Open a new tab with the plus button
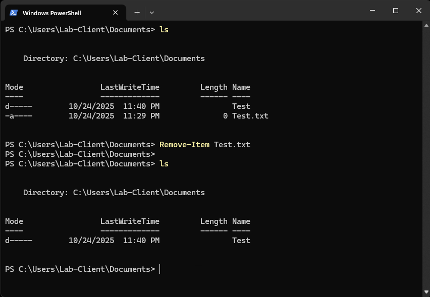 136,12
